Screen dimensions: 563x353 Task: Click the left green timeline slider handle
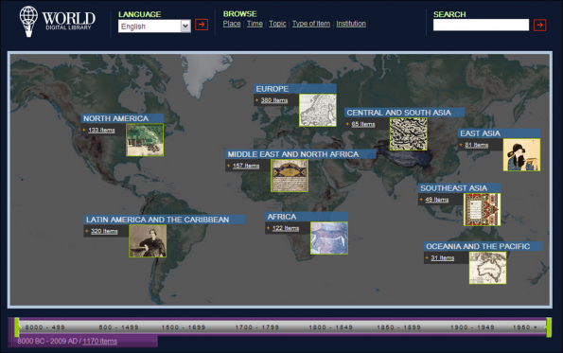click(x=17, y=327)
